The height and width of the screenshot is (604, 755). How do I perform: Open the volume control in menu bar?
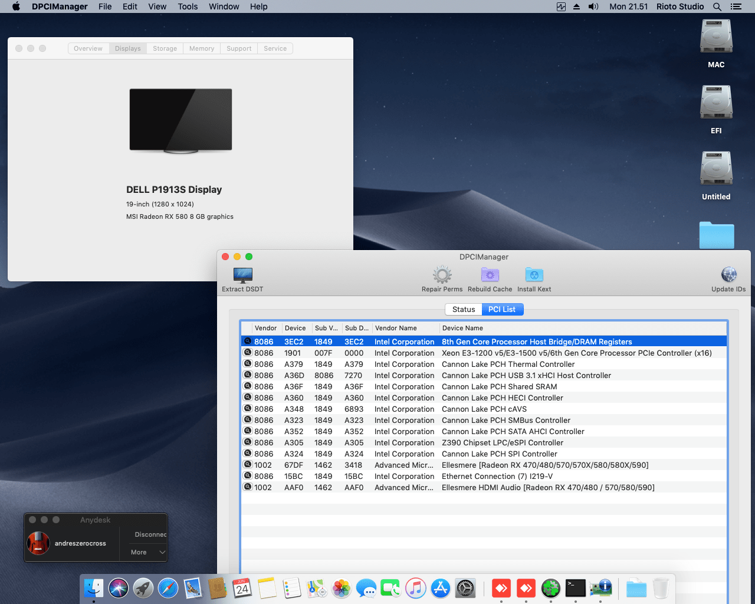[593, 6]
